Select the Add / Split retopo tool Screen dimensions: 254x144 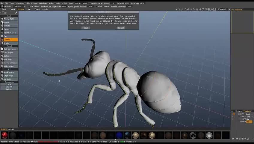click(x=9, y=19)
